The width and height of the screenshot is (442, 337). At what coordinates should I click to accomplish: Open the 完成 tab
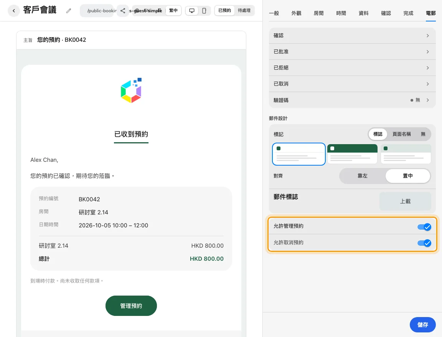click(408, 13)
